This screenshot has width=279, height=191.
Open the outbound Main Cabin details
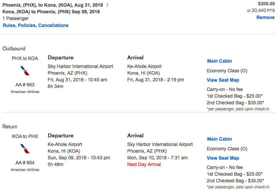point(219,61)
